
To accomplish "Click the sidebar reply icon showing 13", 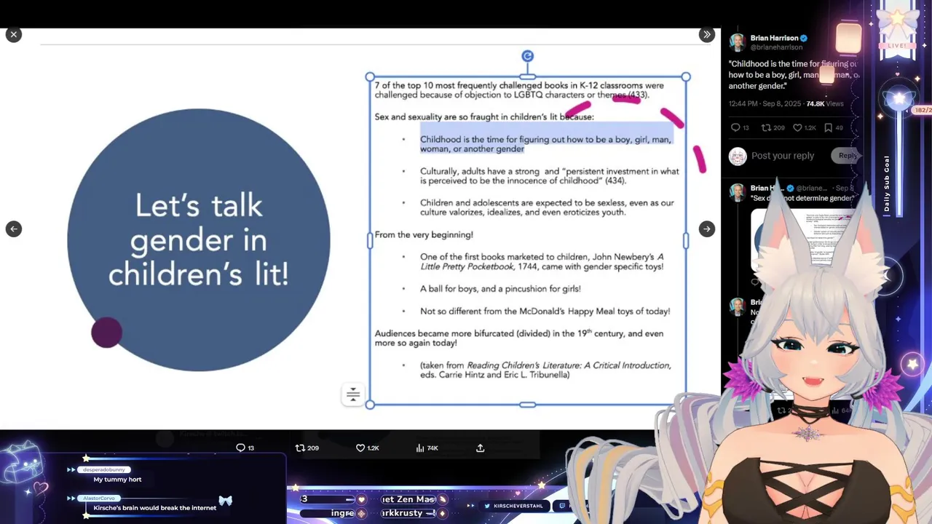I will (x=735, y=127).
